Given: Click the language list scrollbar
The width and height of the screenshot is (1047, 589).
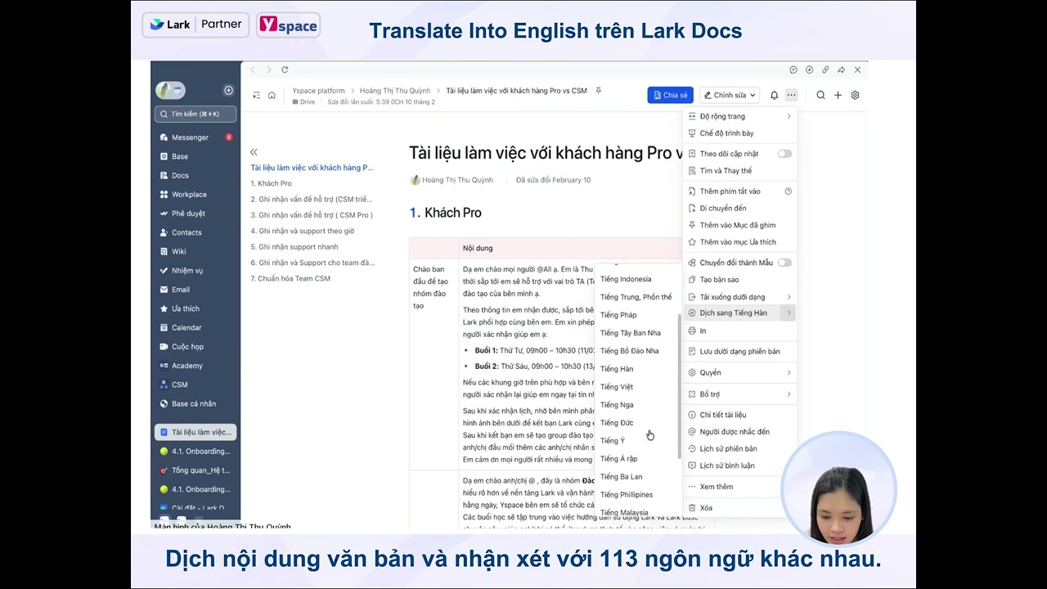Looking at the screenshot, I should [x=678, y=385].
